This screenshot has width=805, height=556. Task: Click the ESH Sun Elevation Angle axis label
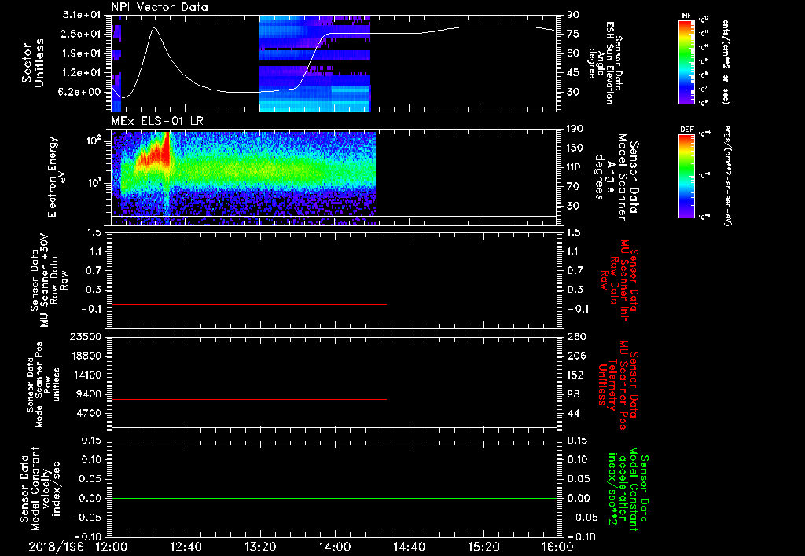pos(605,63)
